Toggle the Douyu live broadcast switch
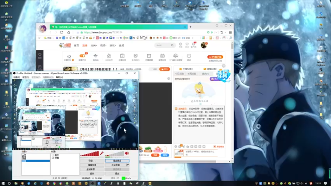Screen dimensions: 331x186 [82, 56]
